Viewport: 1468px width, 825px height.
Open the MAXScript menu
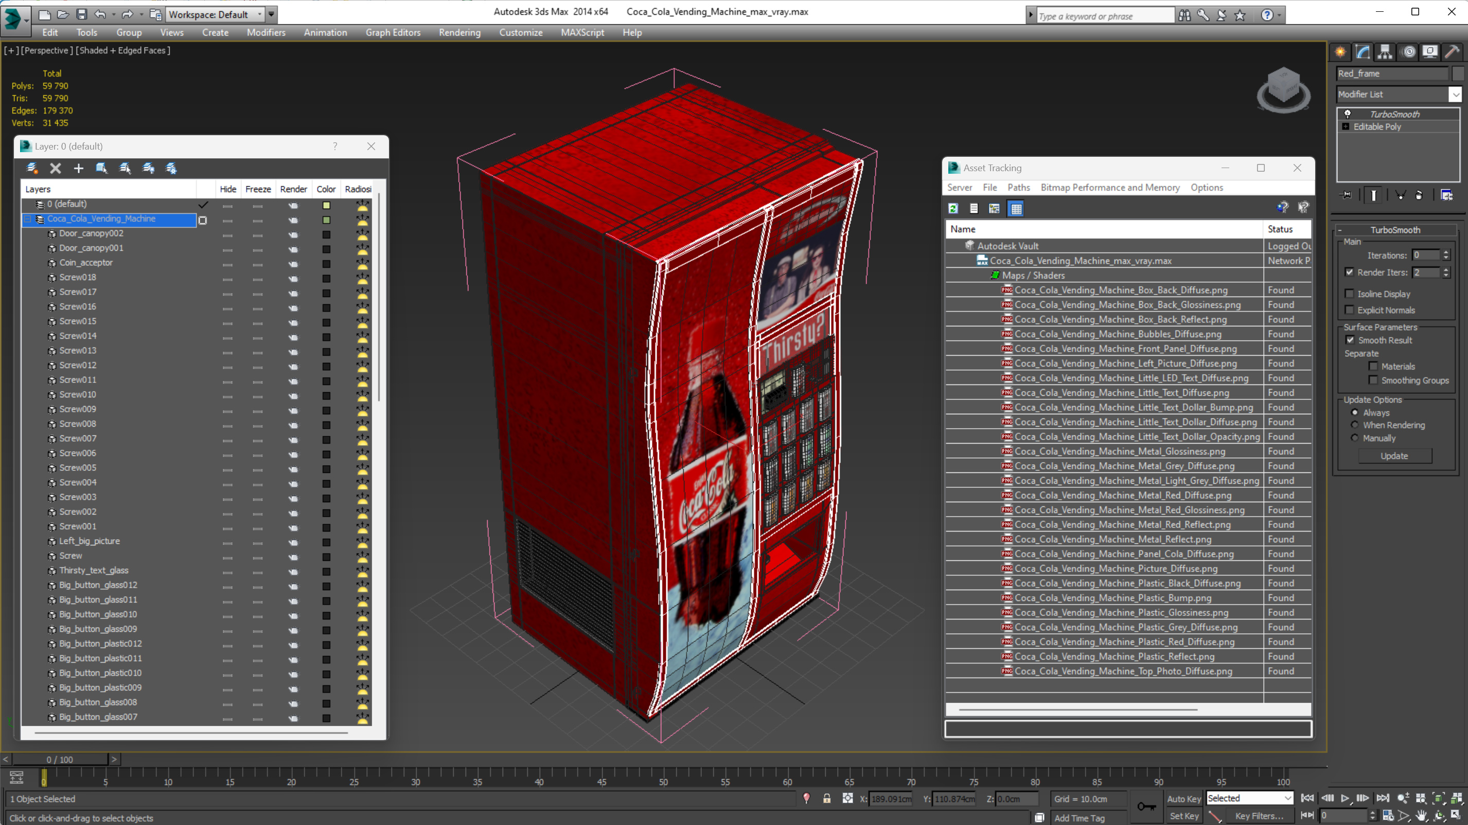click(582, 32)
